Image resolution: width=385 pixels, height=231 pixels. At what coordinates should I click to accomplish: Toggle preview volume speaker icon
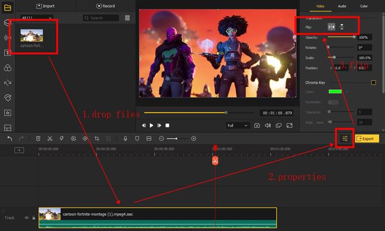(268, 125)
